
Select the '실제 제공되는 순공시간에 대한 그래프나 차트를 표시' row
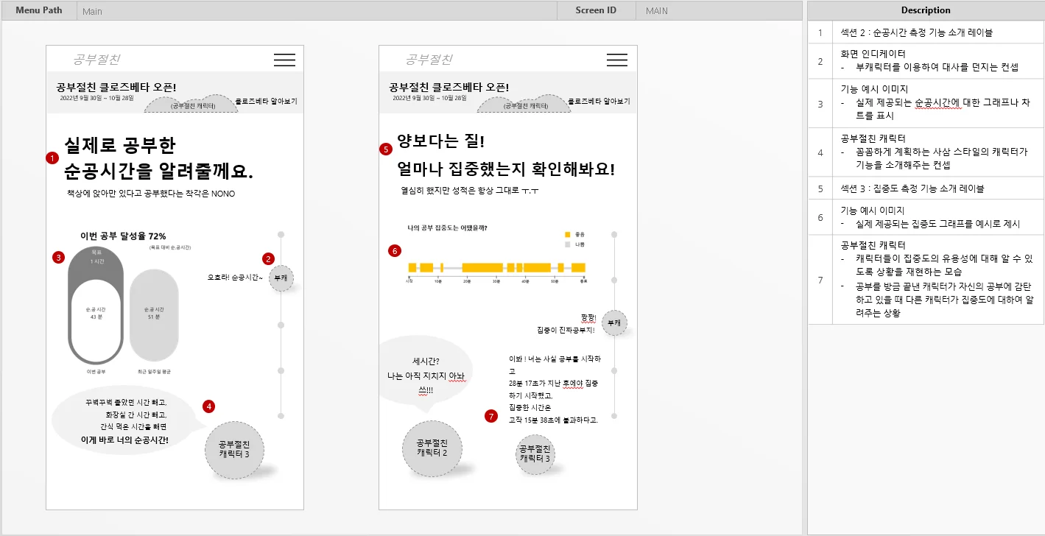click(926, 103)
